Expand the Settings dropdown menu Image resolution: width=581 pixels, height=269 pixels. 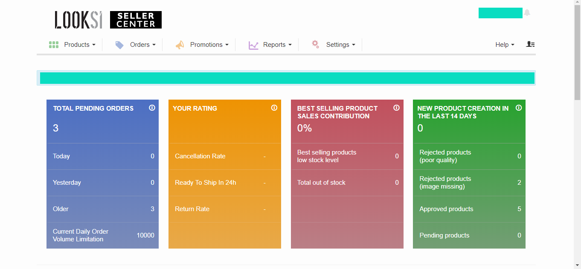[340, 45]
